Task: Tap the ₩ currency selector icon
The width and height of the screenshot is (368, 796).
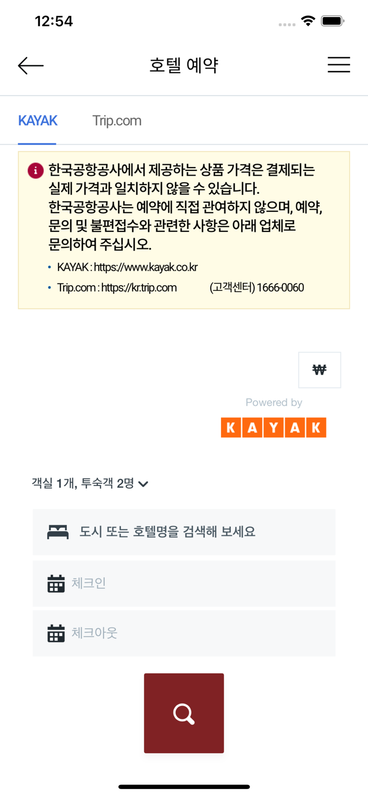Action: (319, 370)
